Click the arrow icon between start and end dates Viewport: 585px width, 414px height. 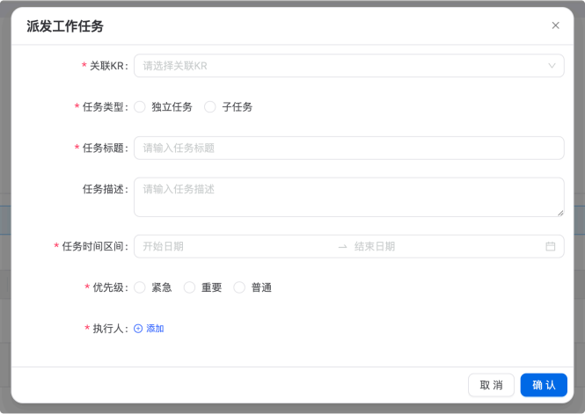342,247
